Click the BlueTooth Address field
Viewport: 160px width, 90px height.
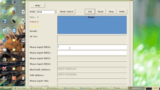pyautogui.click(x=92, y=69)
